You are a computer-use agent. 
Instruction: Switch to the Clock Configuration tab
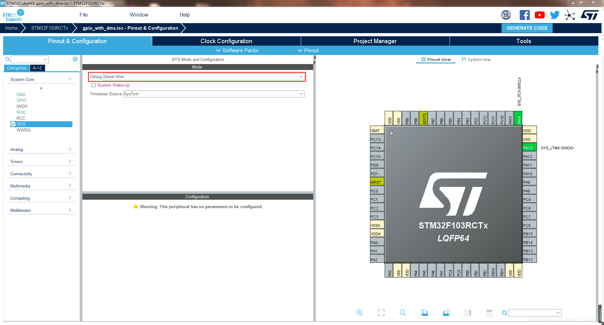[226, 41]
